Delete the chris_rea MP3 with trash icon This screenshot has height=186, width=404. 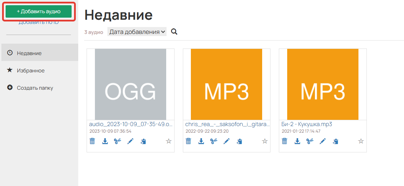pos(188,141)
